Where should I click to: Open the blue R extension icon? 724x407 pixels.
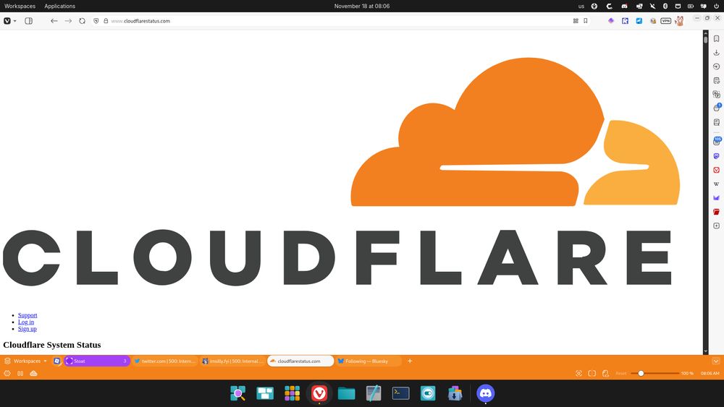(626, 21)
